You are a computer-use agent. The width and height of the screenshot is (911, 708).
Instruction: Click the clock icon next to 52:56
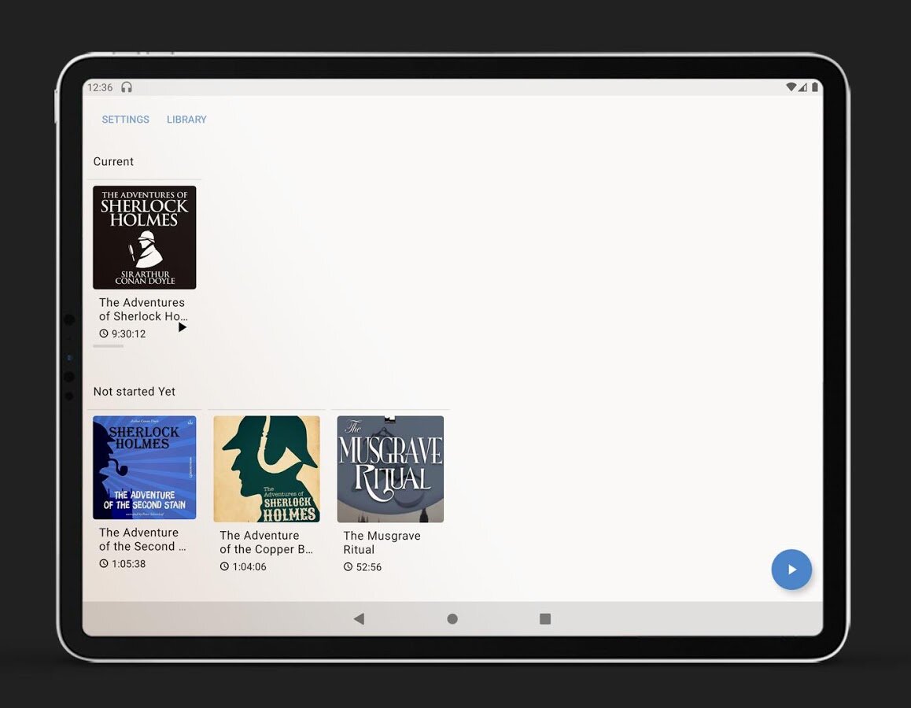click(349, 567)
